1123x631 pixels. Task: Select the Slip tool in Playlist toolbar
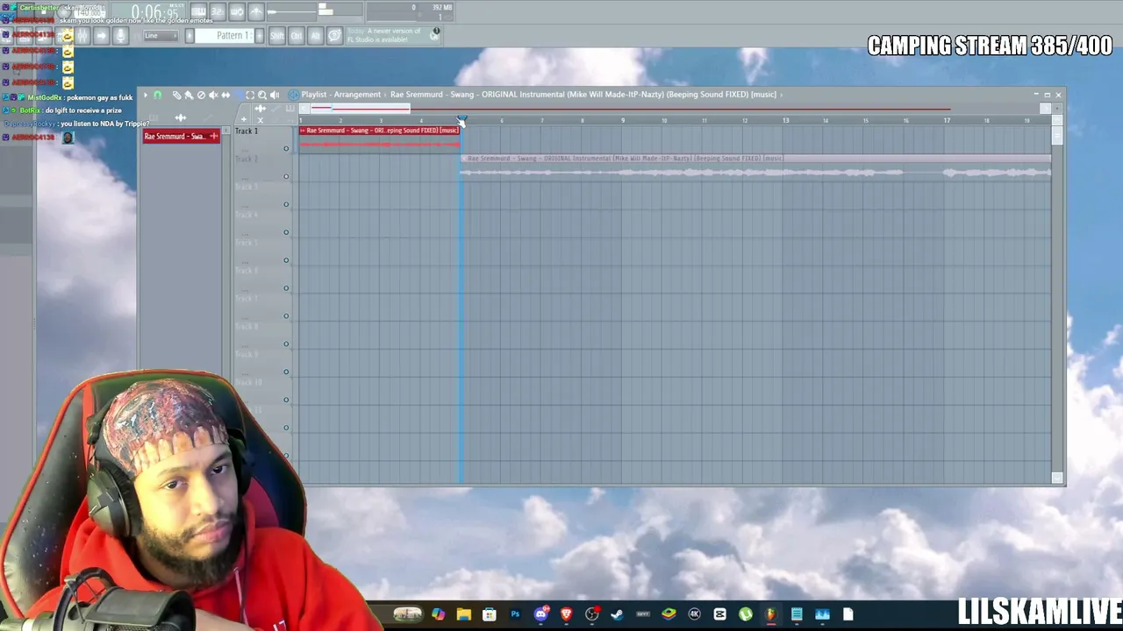click(225, 95)
